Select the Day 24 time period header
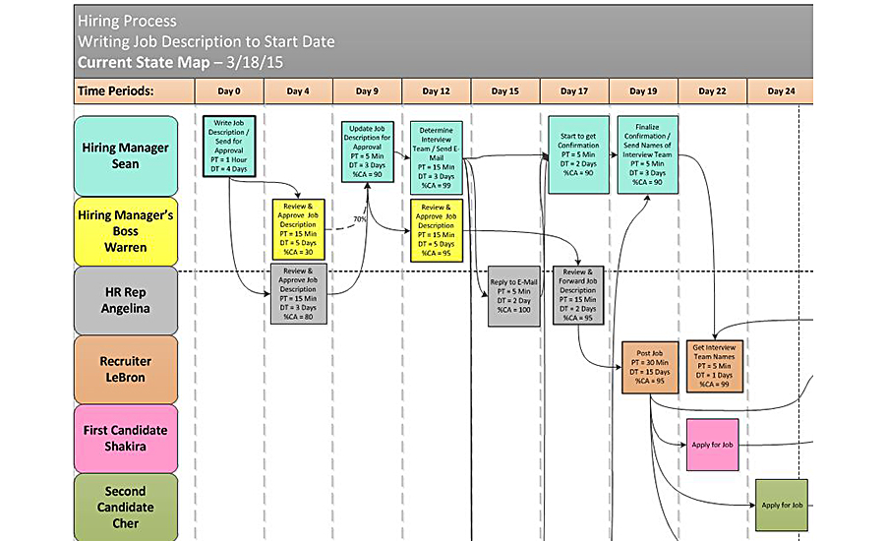The image size is (885, 541). pyautogui.click(x=781, y=90)
